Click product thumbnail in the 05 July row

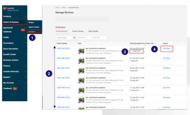coord(81,51)
